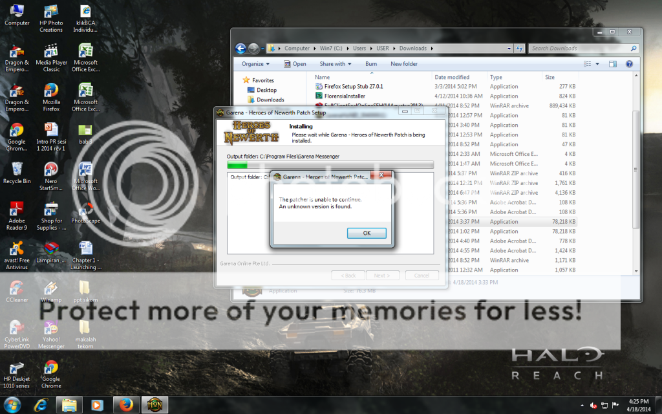Open Adobe Reader 9 desktop icon
The width and height of the screenshot is (662, 414).
(x=17, y=216)
